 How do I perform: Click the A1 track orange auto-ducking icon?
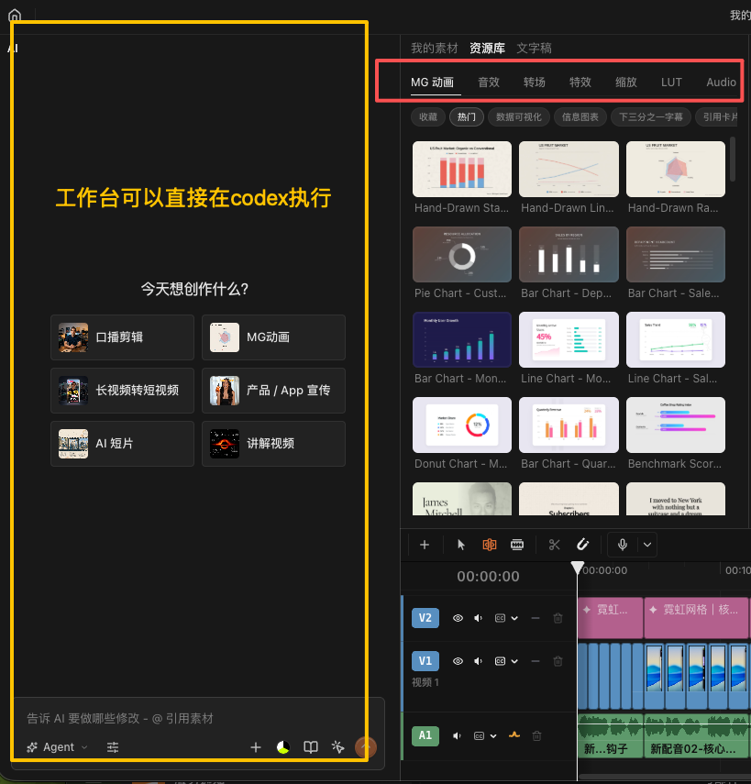[x=514, y=735]
